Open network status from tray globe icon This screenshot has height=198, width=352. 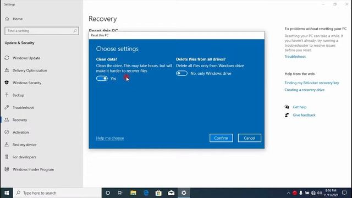[313, 193]
